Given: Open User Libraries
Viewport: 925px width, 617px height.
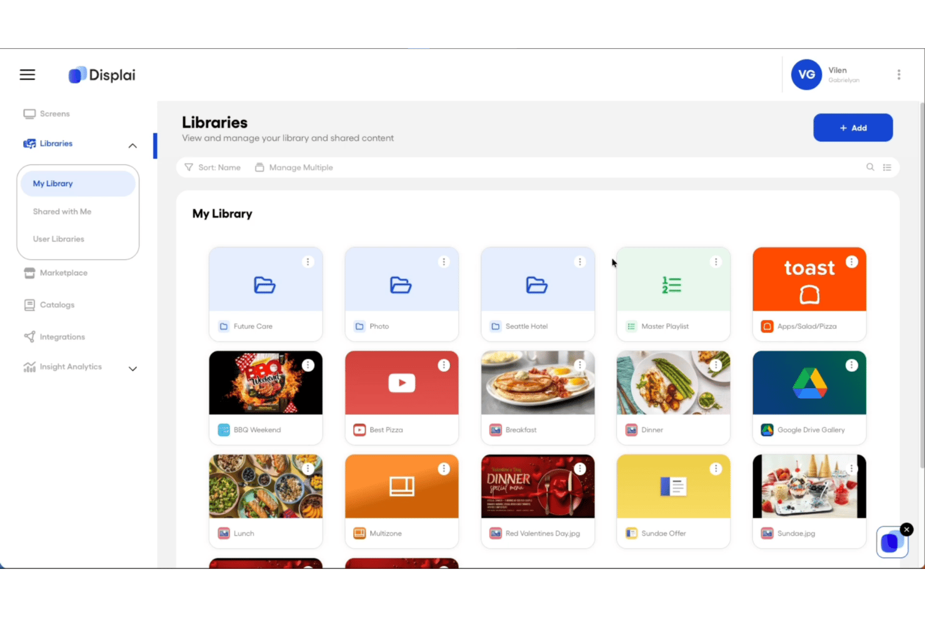Looking at the screenshot, I should pyautogui.click(x=58, y=239).
